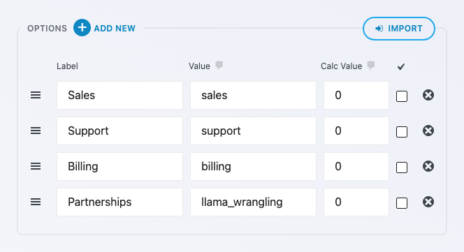Delete the Billing option

coord(428,167)
